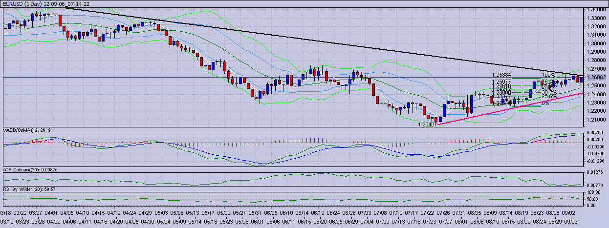Click the Fibonacci 0% level label

tap(545, 103)
